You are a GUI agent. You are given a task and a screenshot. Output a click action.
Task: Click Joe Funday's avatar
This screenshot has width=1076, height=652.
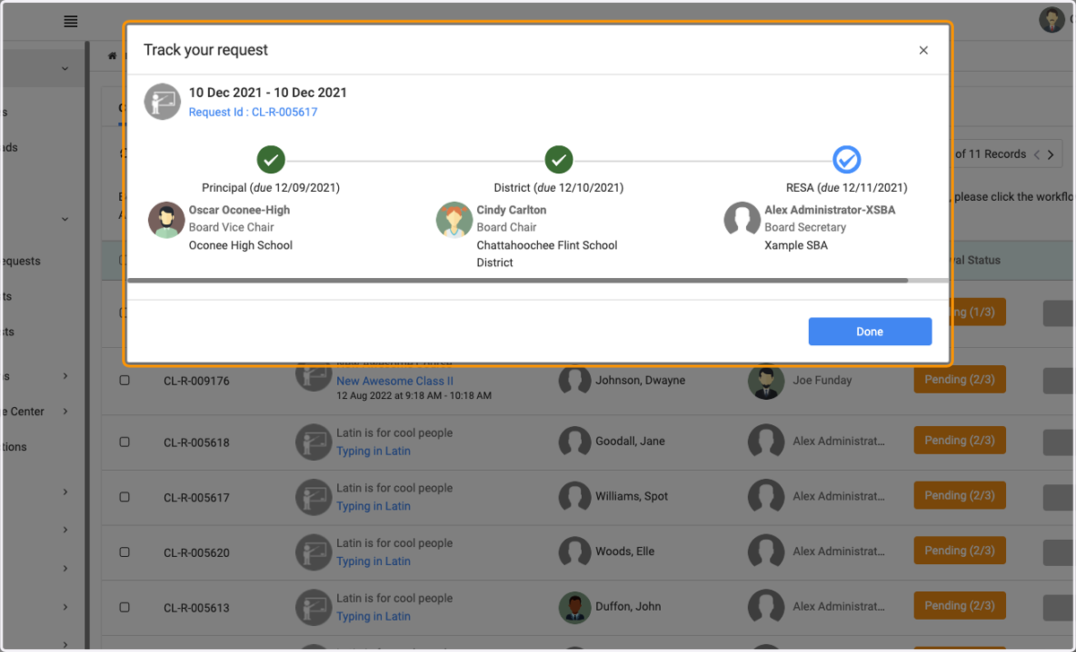(765, 382)
